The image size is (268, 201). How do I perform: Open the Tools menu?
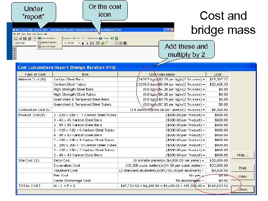[x=29, y=34]
